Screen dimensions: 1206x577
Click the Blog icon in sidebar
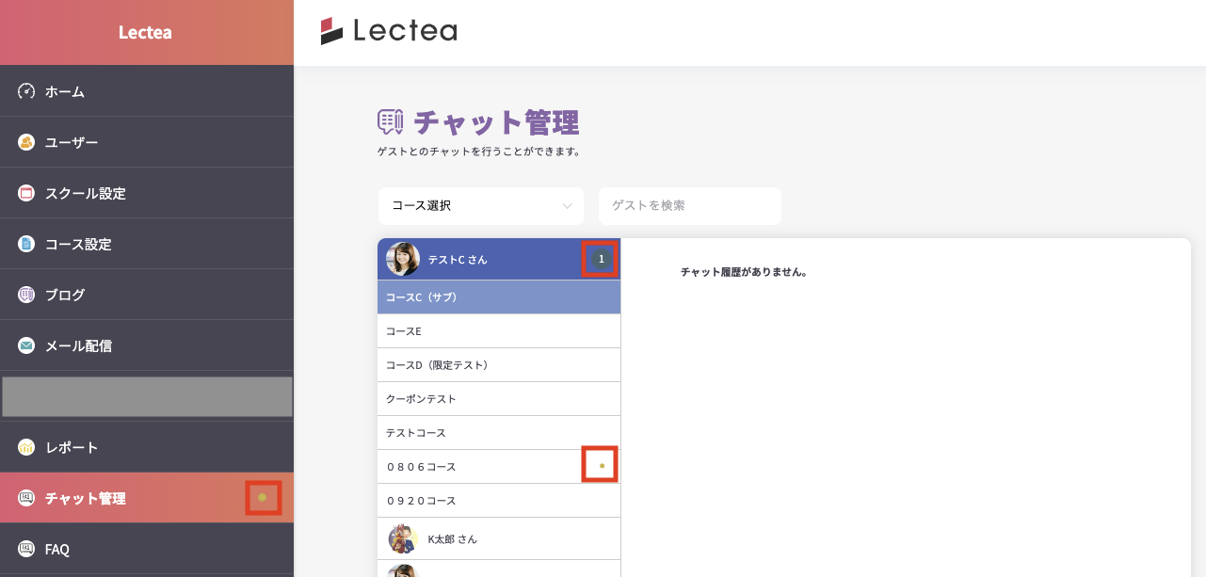pos(26,295)
